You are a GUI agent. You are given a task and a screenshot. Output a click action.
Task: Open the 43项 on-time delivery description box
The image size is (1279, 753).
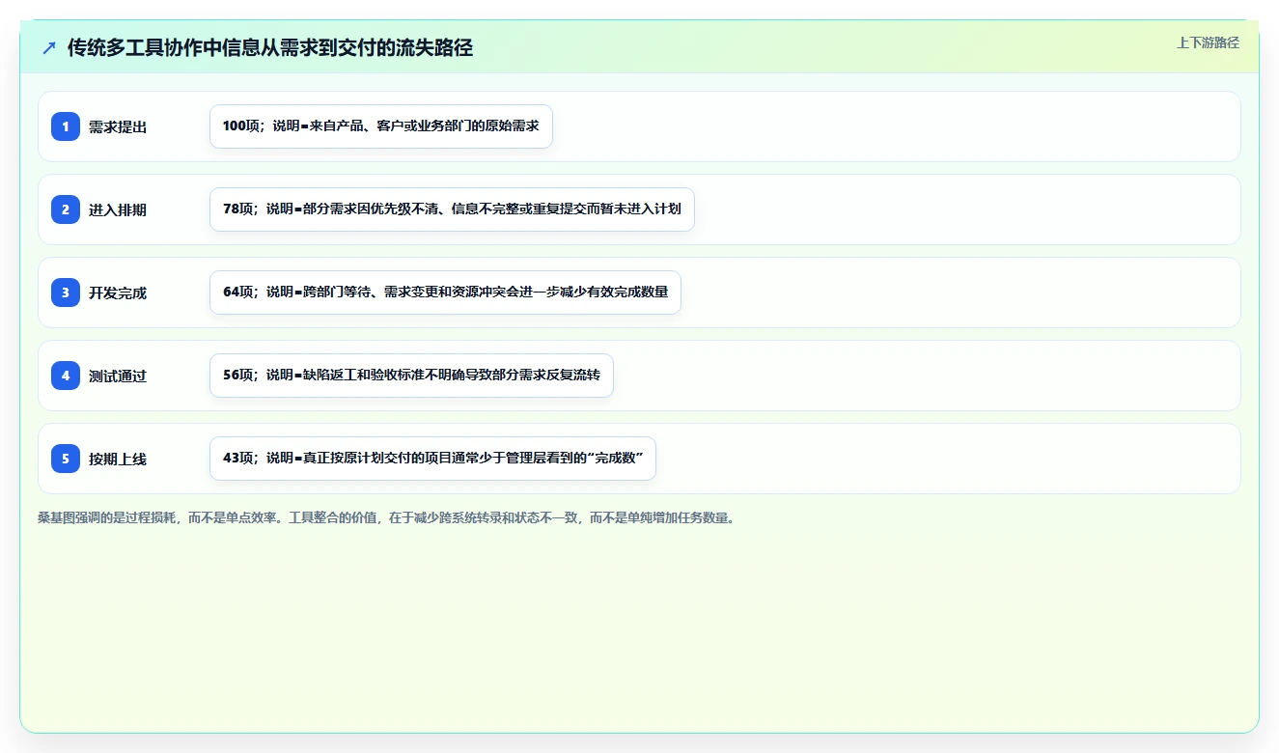click(432, 459)
